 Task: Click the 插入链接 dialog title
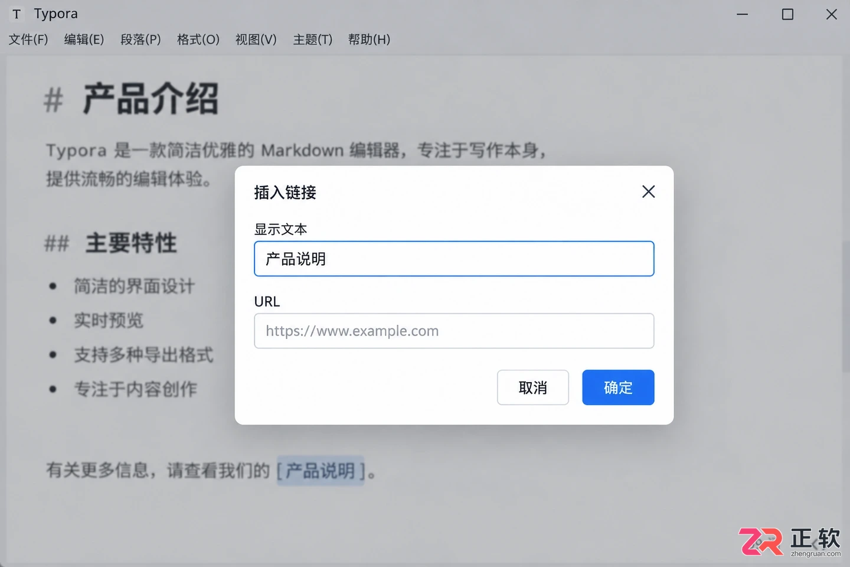pos(285,193)
